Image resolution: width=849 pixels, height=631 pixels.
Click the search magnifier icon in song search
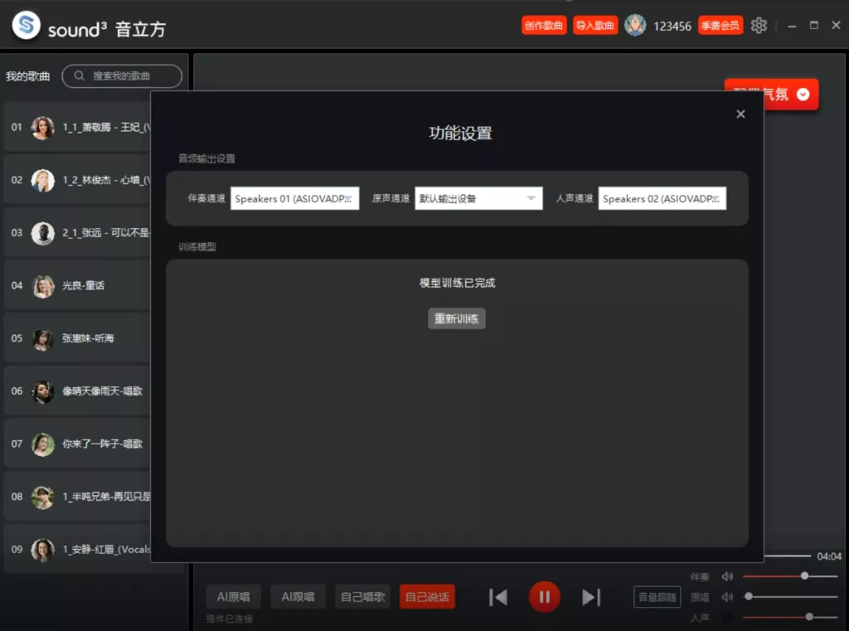point(79,75)
